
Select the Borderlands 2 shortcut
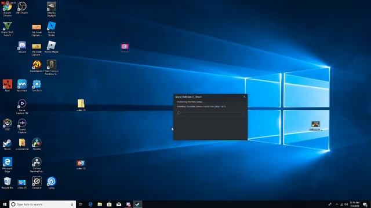click(37, 66)
